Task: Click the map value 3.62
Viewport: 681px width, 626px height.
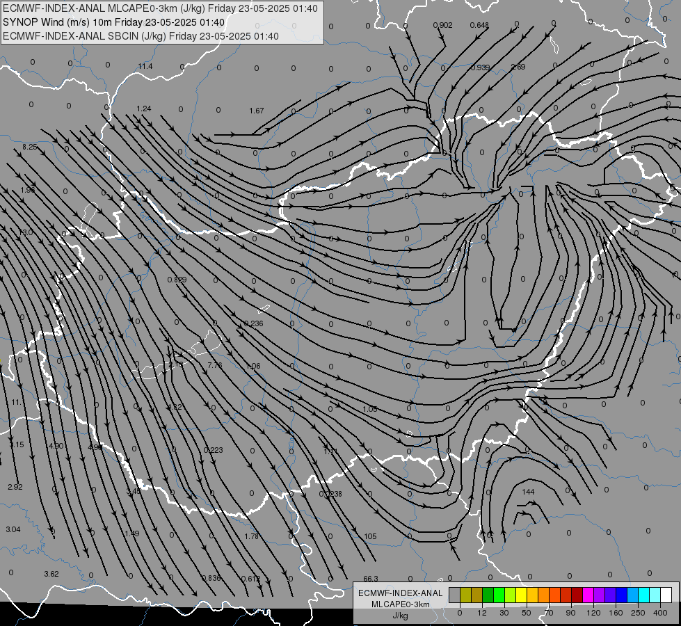Action: (51, 574)
